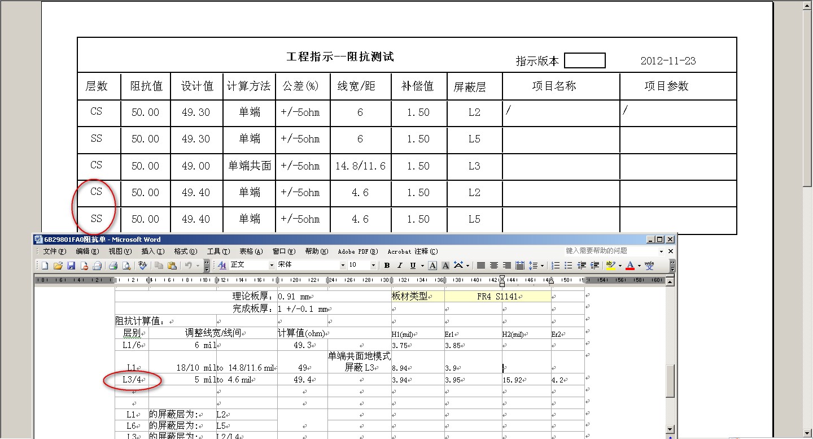Apply yellow highlight to text

[x=610, y=265]
